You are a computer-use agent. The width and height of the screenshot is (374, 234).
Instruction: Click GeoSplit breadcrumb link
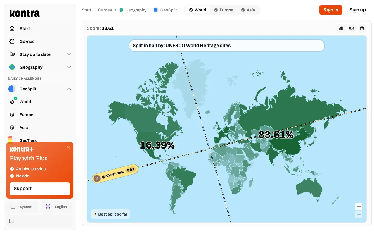pyautogui.click(x=165, y=10)
